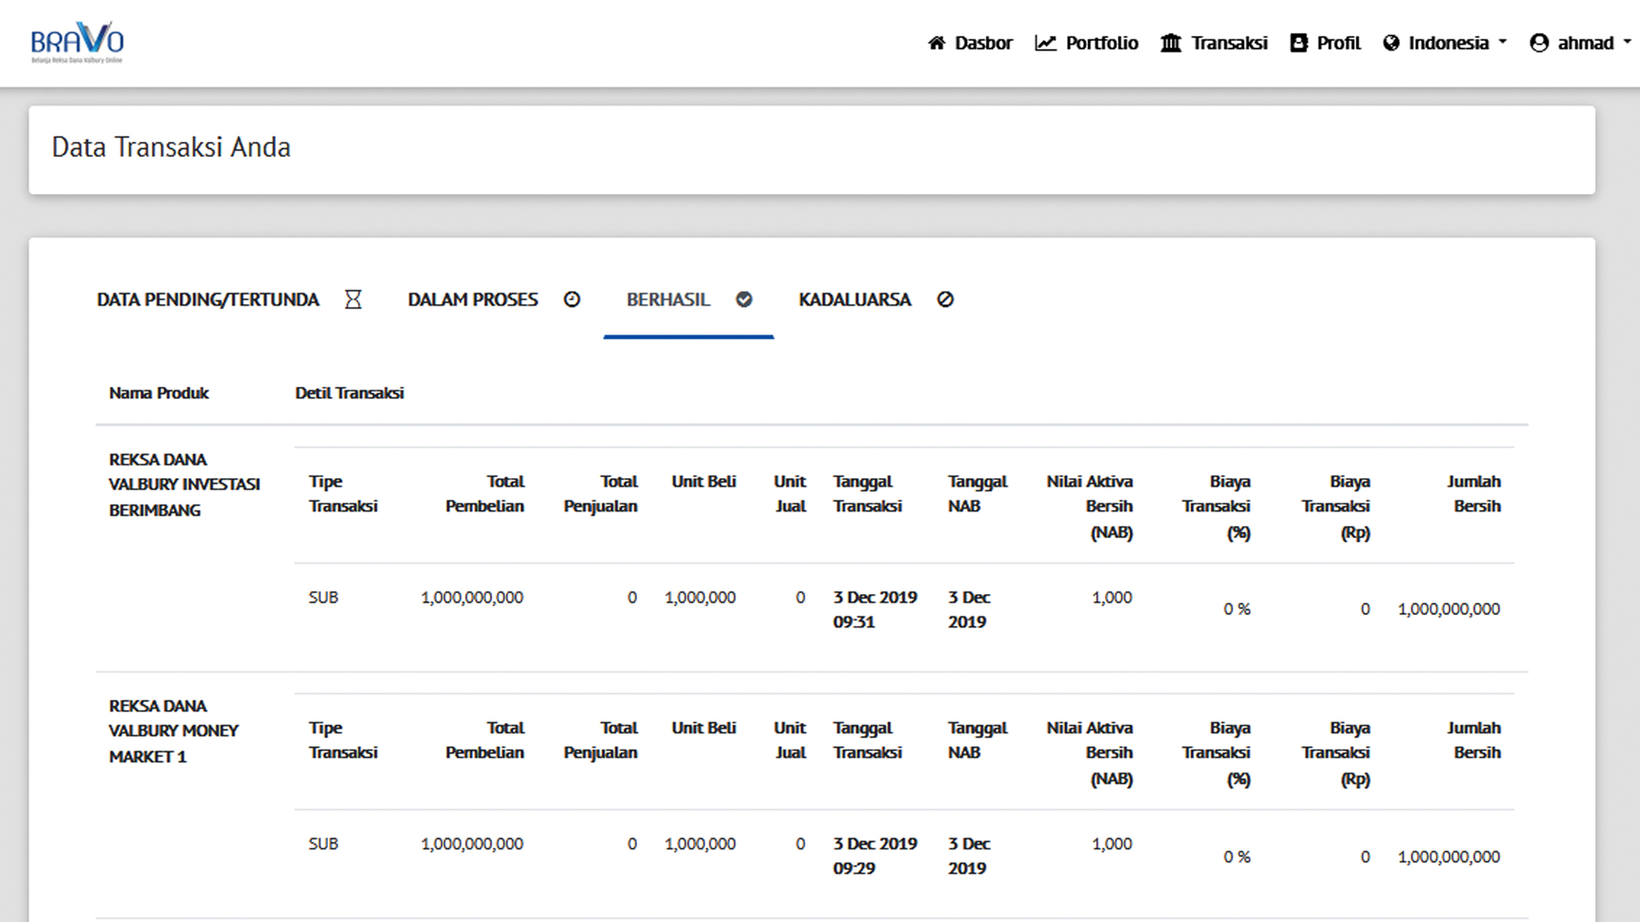Open the Kadaluarsa tab
The height and width of the screenshot is (922, 1640).
(854, 300)
